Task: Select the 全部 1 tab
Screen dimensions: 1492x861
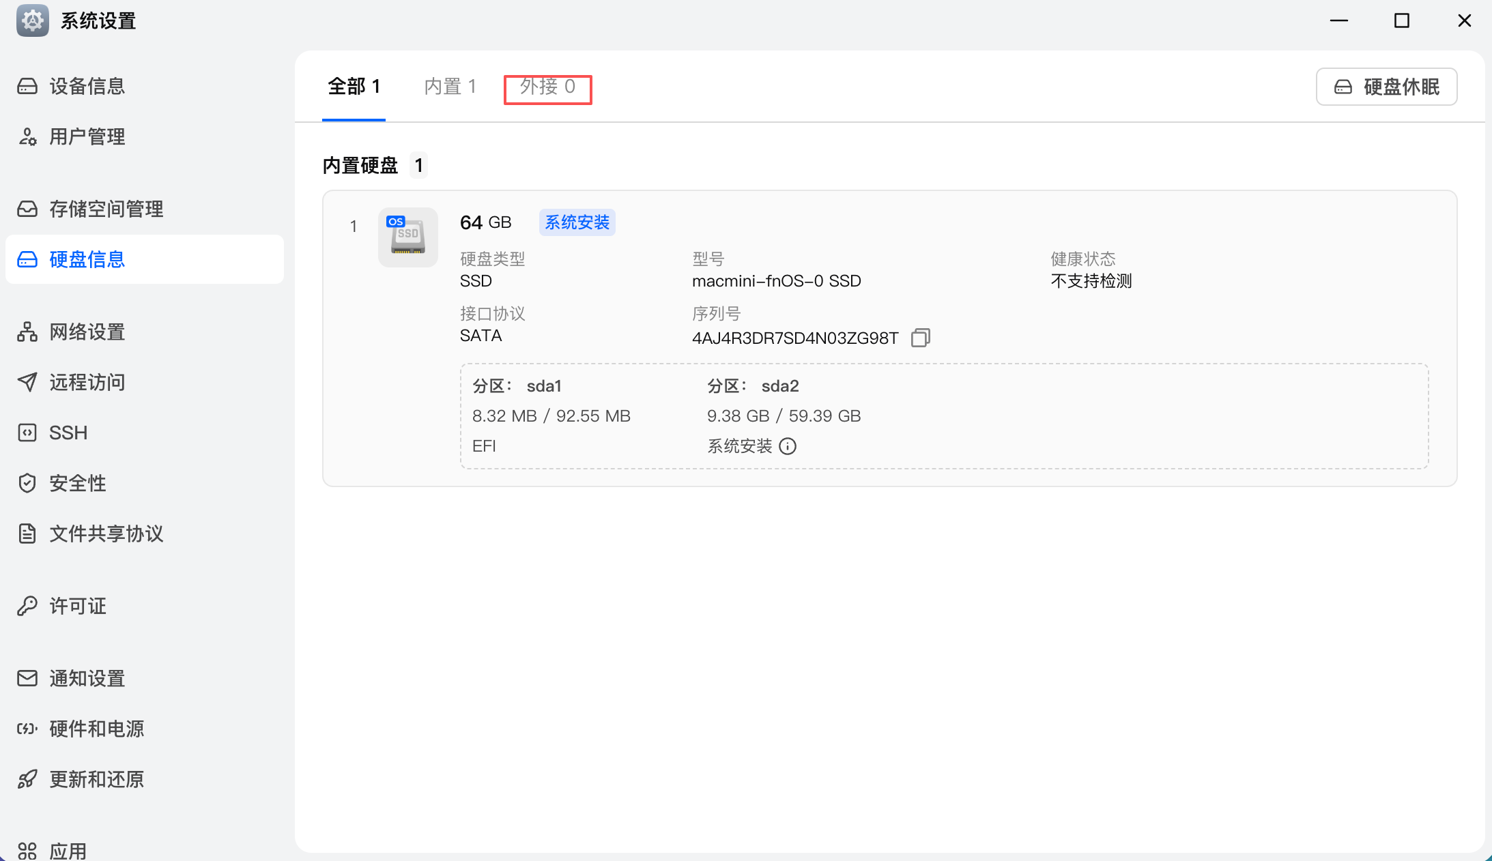Action: click(x=354, y=87)
